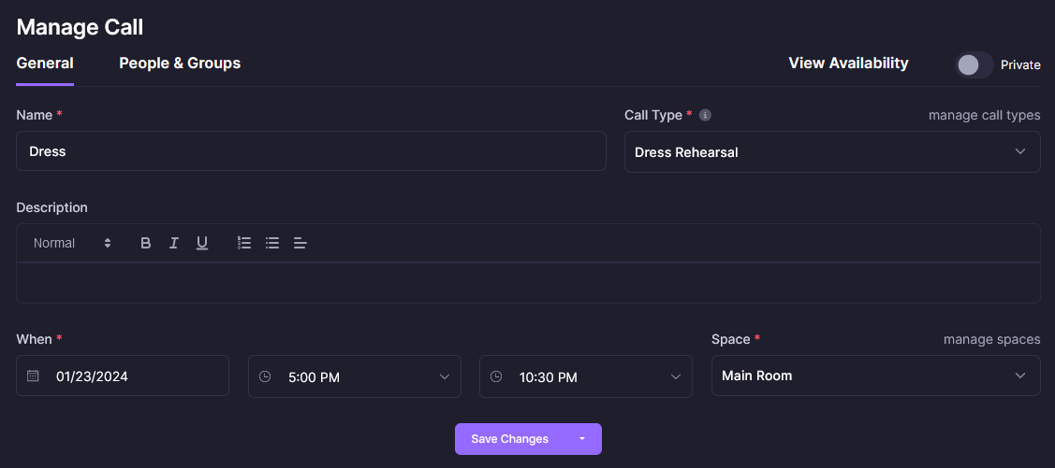Click the Underline formatting icon

(x=201, y=243)
